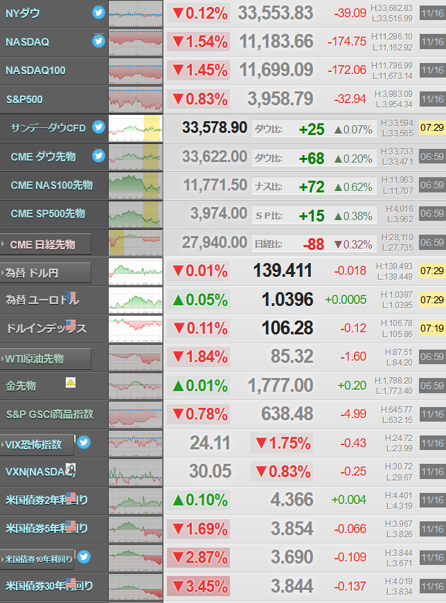Click the US flag icon on 米国債券5年利回り
This screenshot has width=446, height=603.
coord(71,525)
